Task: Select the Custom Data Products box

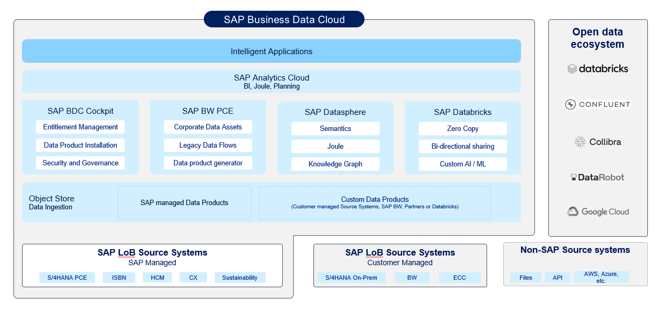Action: (375, 202)
